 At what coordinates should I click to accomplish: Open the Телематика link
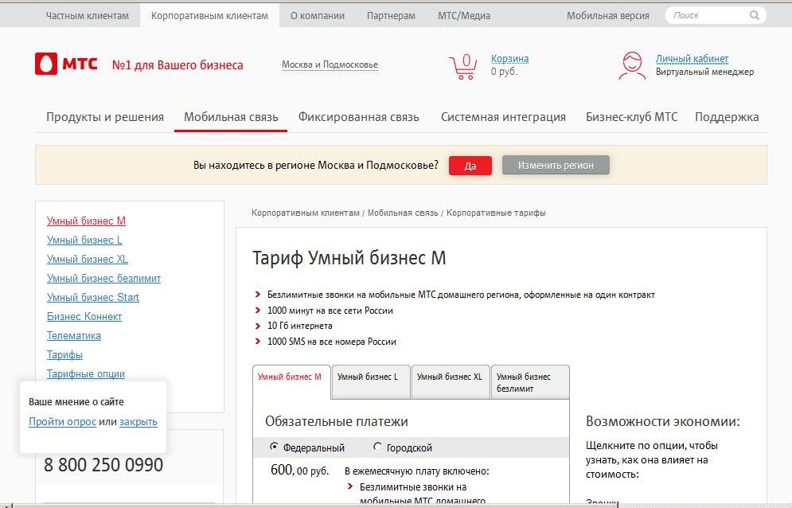[74, 336]
